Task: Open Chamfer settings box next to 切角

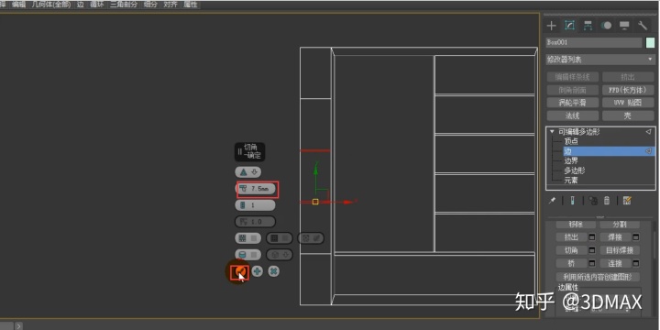Action: point(592,250)
